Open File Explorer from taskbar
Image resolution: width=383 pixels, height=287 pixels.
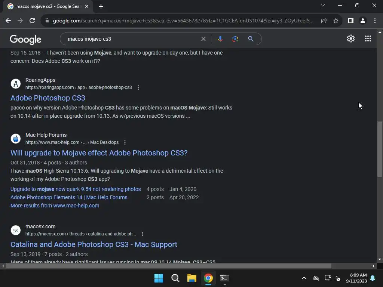click(192, 278)
